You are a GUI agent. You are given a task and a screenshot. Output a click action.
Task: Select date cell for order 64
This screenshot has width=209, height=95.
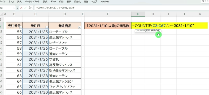pyautogui.click(x=36, y=81)
